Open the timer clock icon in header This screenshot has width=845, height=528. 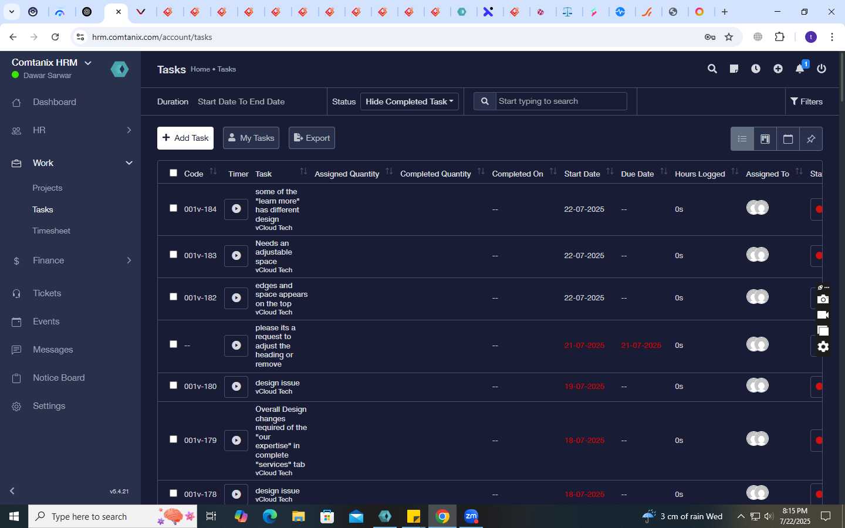pyautogui.click(x=756, y=69)
